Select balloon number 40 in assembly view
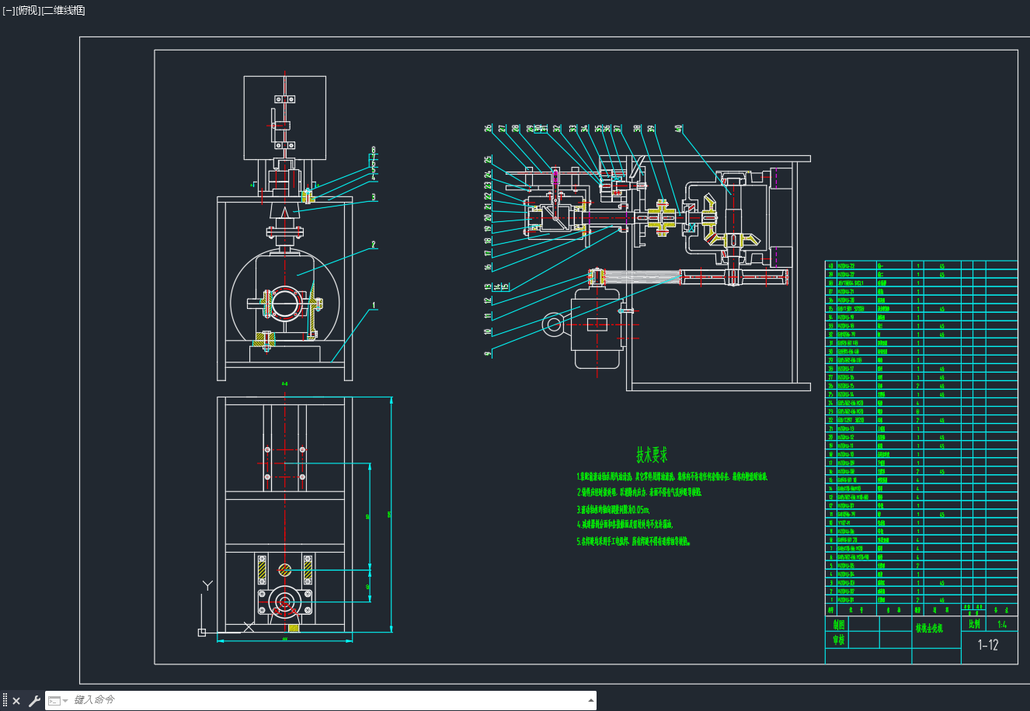The height and width of the screenshot is (711, 1030). [x=678, y=129]
